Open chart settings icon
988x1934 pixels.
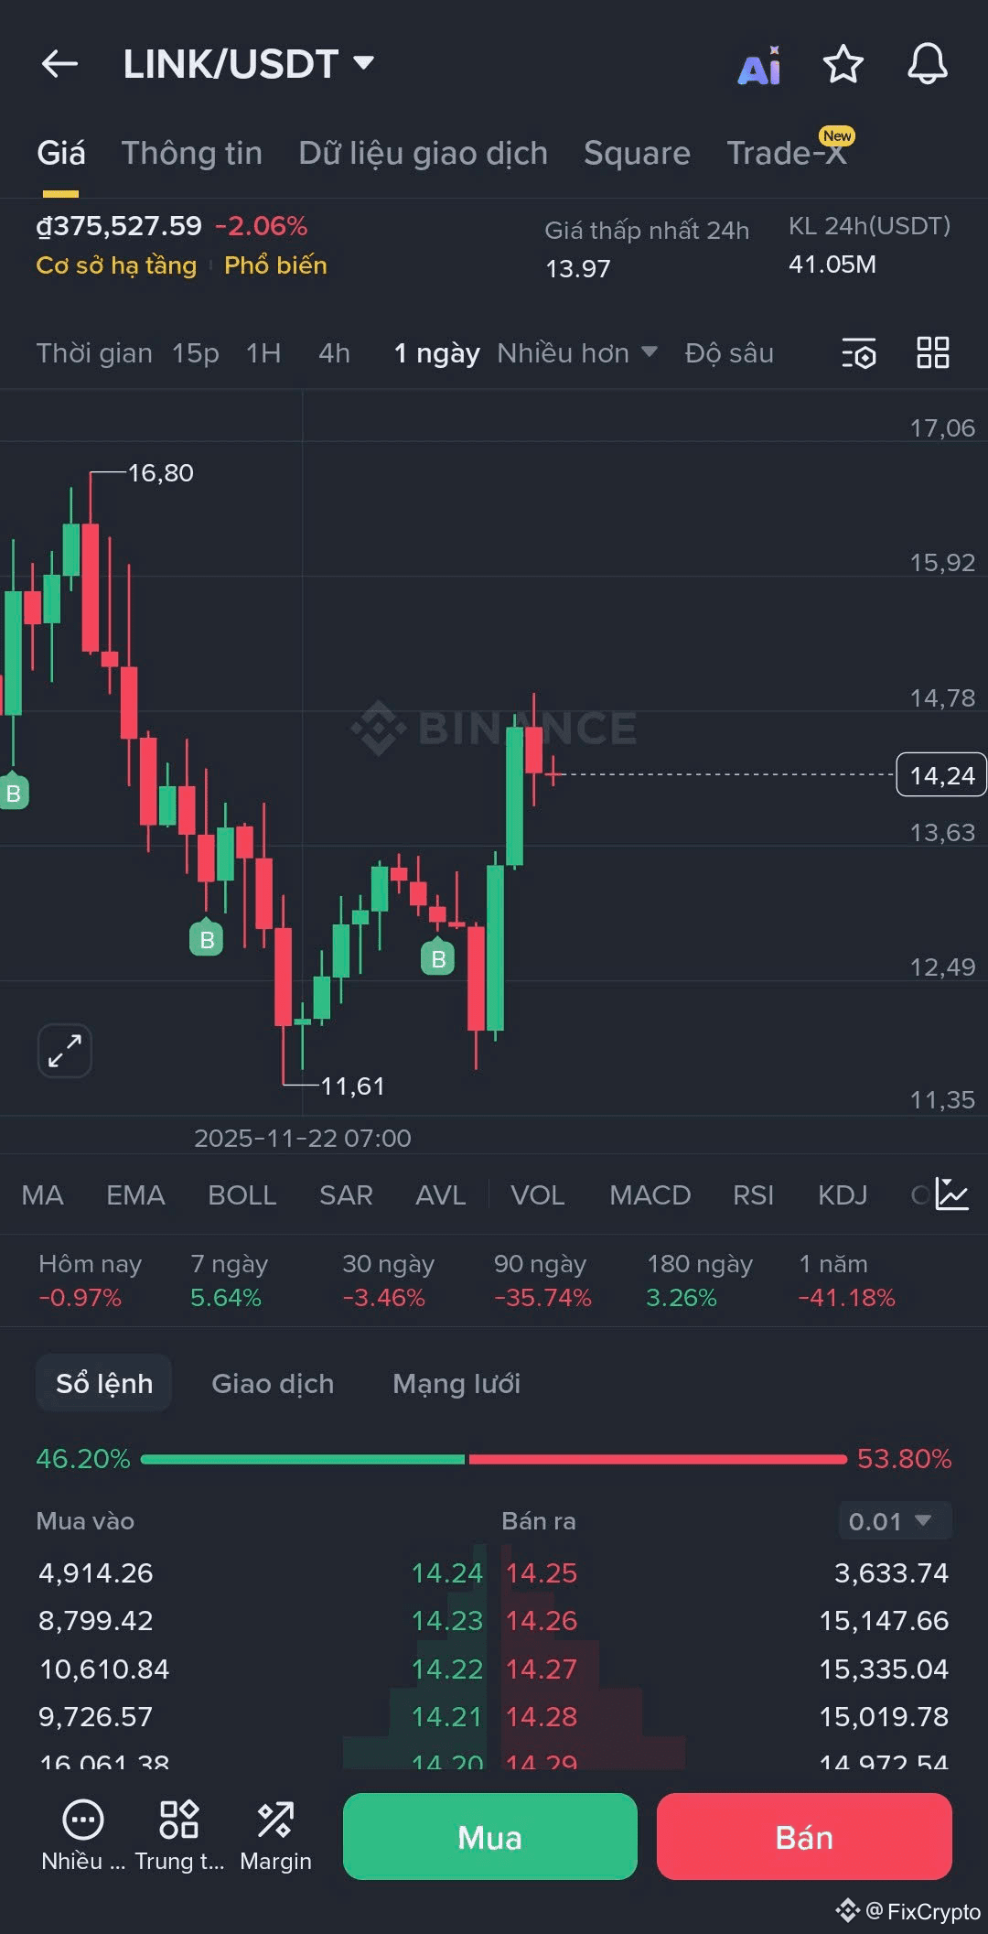pyautogui.click(x=859, y=353)
